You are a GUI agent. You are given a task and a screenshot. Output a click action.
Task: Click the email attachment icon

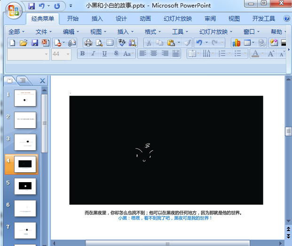click(x=72, y=43)
